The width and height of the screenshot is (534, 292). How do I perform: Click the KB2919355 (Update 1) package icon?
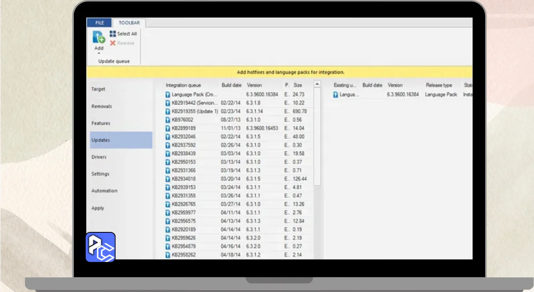pyautogui.click(x=168, y=111)
